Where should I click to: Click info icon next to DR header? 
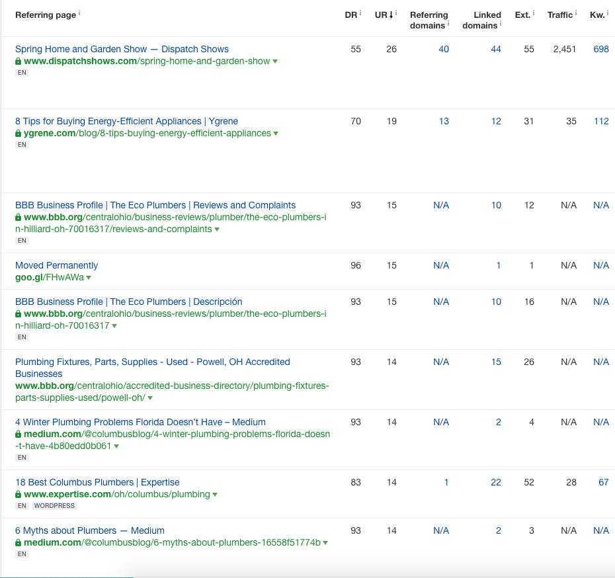360,13
